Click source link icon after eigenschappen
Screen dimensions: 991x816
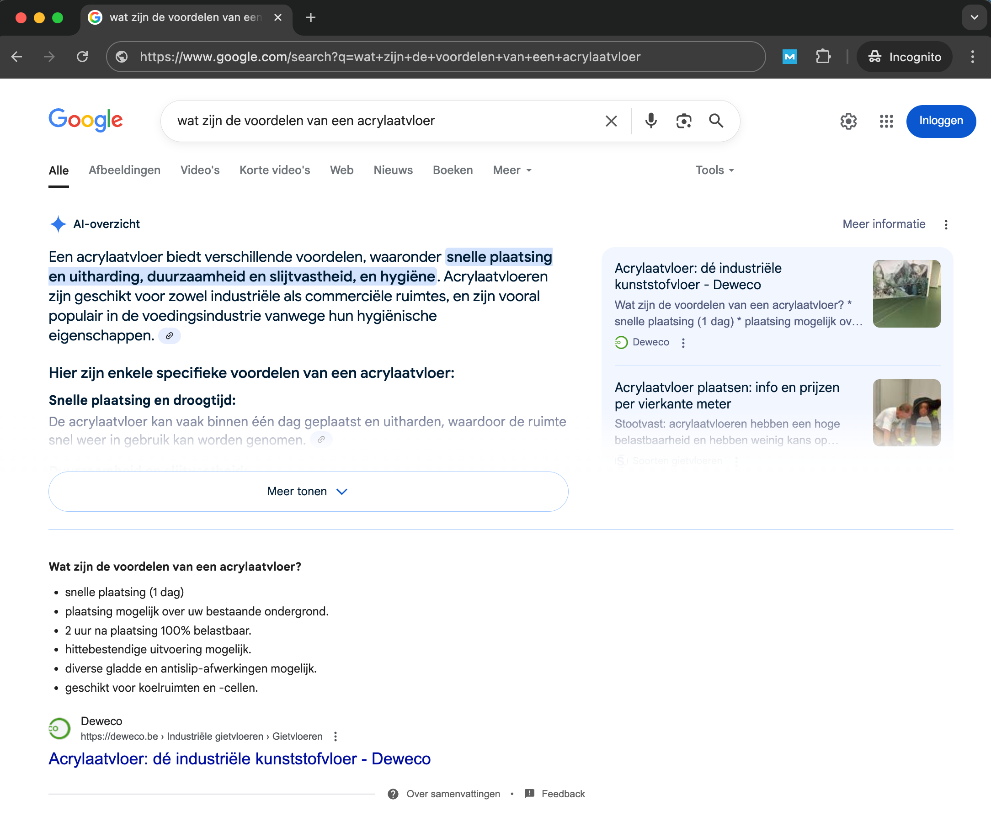coord(169,336)
